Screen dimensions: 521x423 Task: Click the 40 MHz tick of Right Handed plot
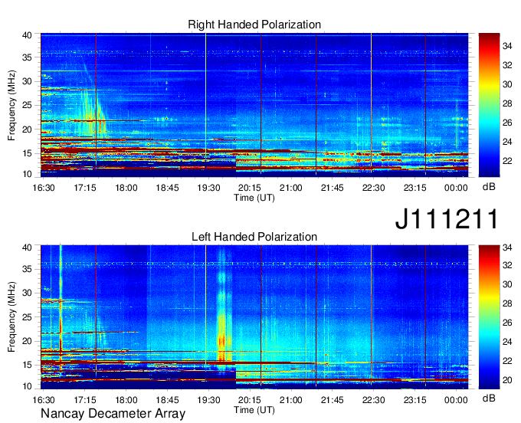click(x=28, y=35)
